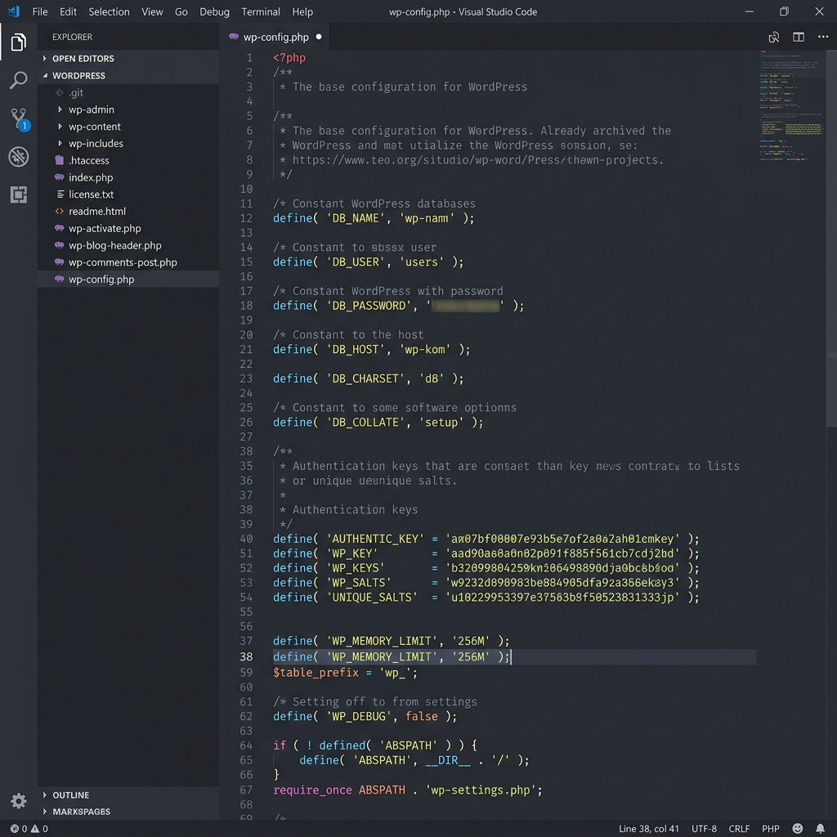Click the EXPLORER panel title
This screenshot has width=837, height=837.
pos(72,37)
